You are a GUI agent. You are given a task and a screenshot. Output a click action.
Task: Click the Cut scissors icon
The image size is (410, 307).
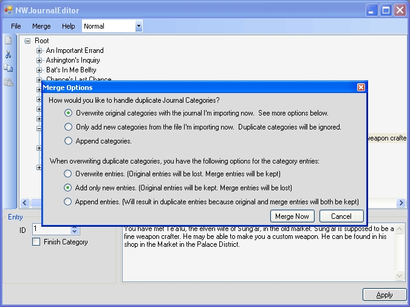click(8, 55)
